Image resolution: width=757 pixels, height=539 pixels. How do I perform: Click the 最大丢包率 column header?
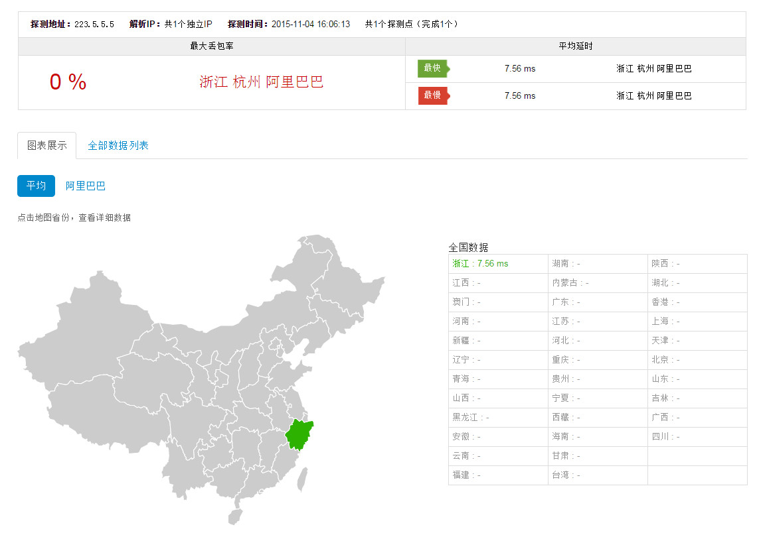212,46
